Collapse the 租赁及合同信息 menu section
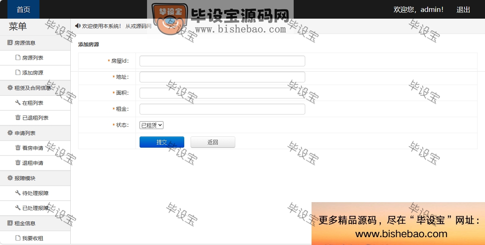 coord(35,88)
